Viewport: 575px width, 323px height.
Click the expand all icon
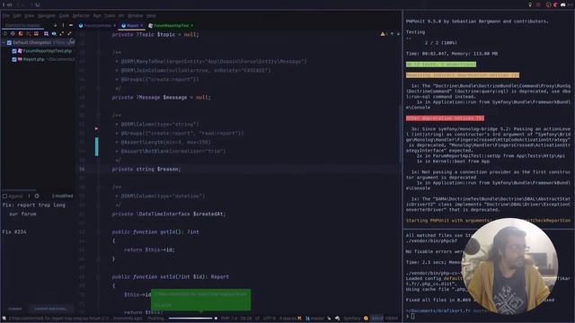tap(62, 34)
